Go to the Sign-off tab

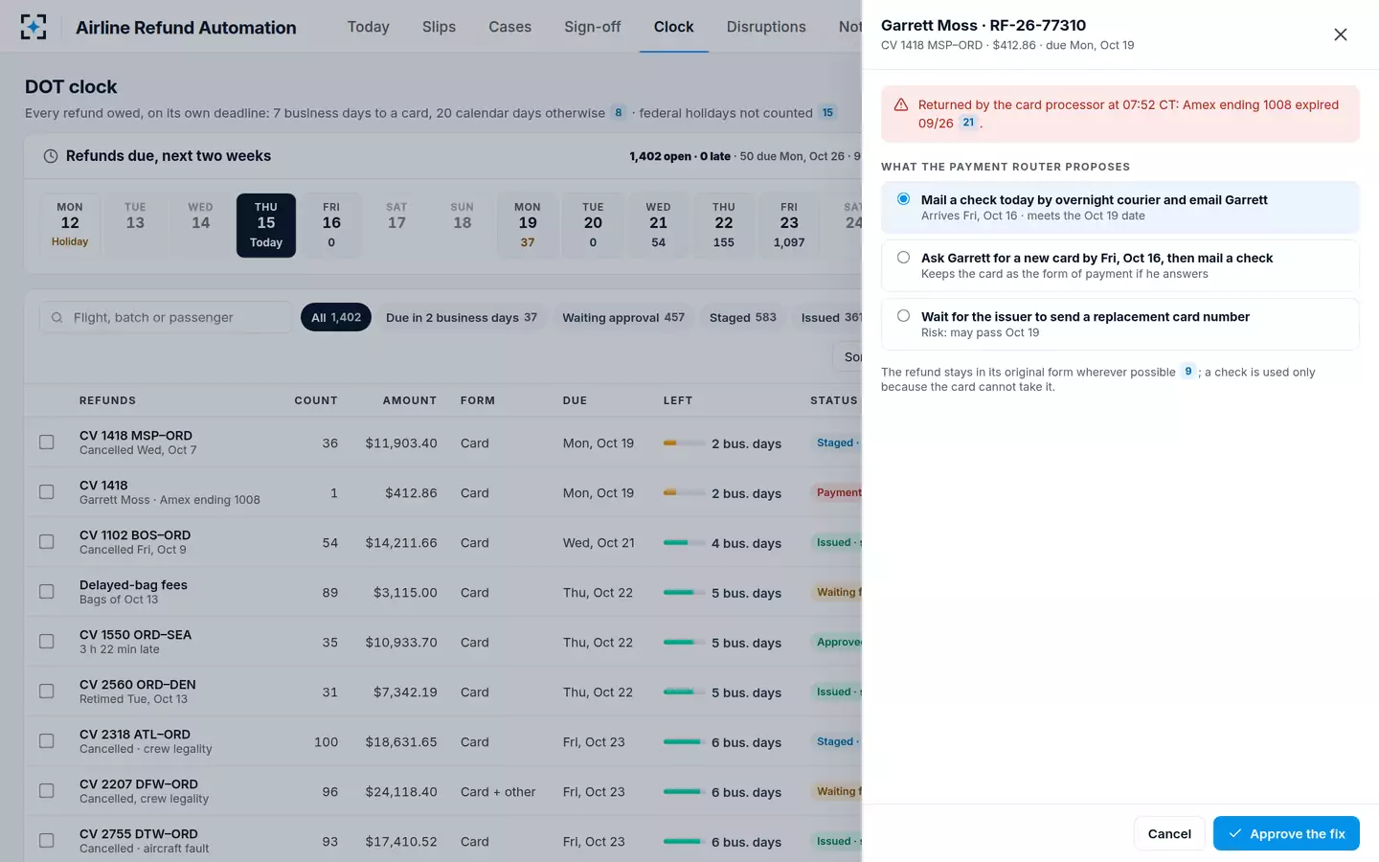[592, 27]
